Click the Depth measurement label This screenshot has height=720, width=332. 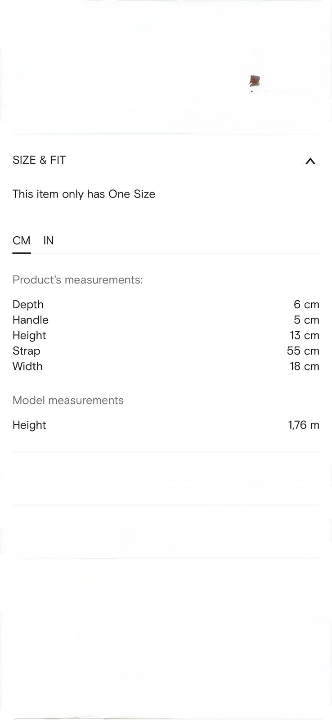pos(28,305)
